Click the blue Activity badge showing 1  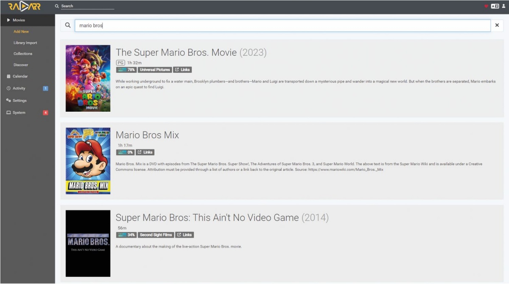45,88
